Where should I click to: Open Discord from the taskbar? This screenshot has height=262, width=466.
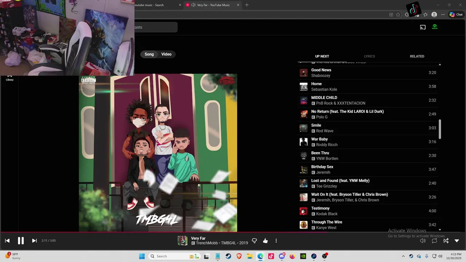pyautogui.click(x=281, y=256)
